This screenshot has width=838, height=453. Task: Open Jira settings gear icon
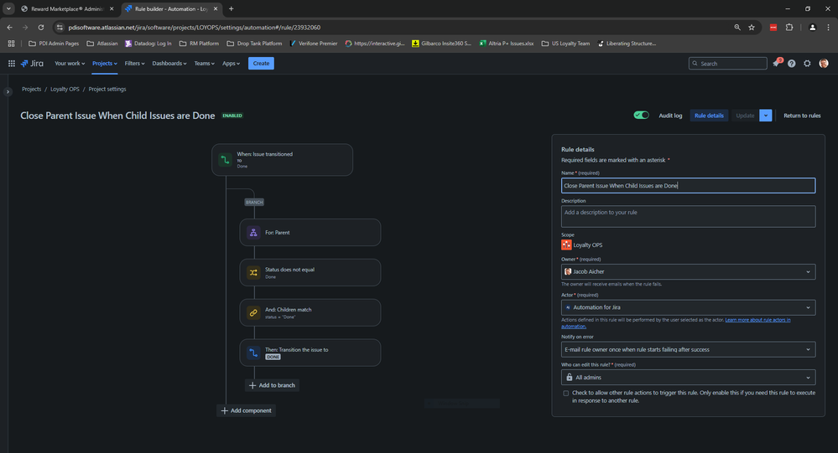(x=807, y=64)
